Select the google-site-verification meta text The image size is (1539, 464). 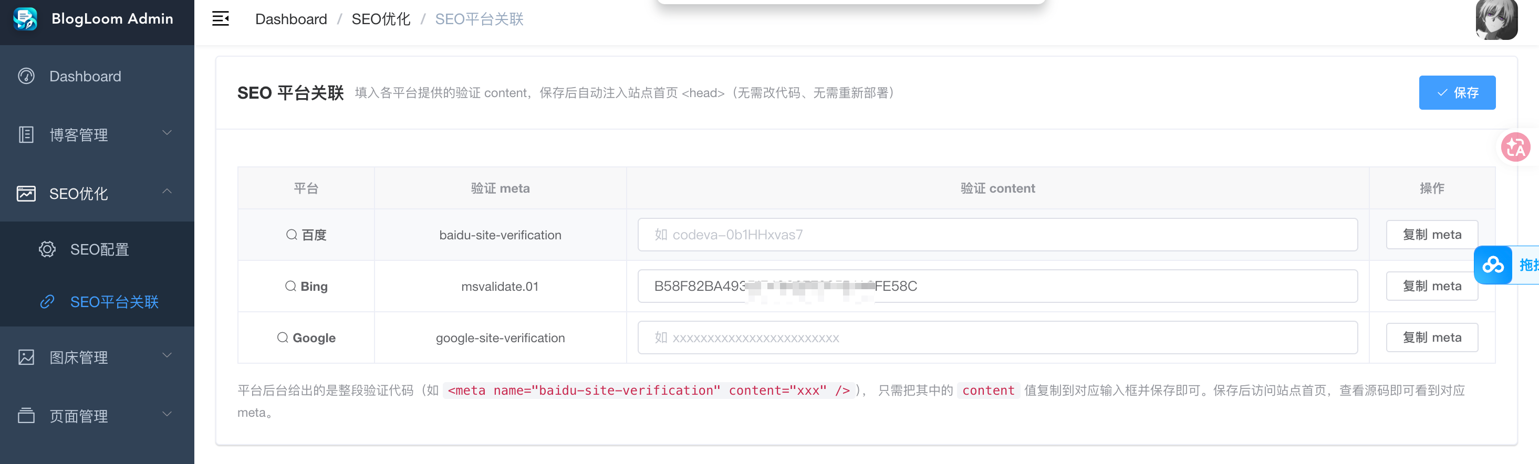click(x=500, y=338)
